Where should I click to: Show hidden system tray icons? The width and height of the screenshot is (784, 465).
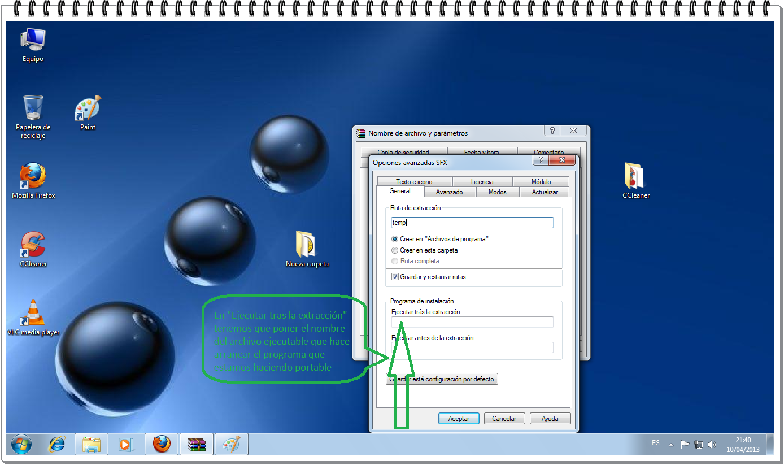pyautogui.click(x=671, y=445)
